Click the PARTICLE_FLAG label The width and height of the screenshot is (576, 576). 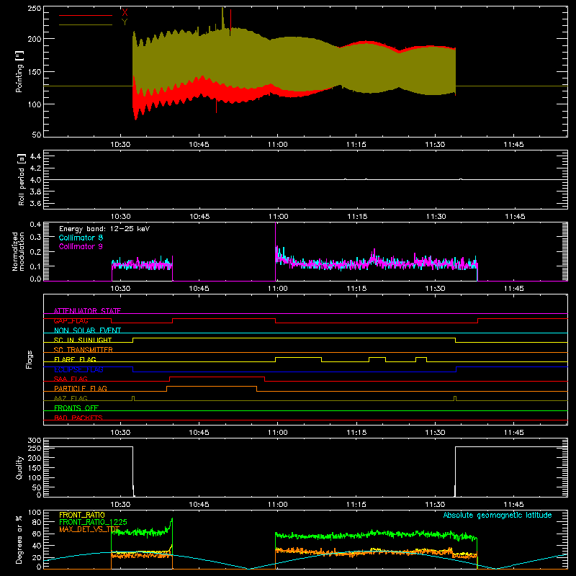pyautogui.click(x=81, y=388)
